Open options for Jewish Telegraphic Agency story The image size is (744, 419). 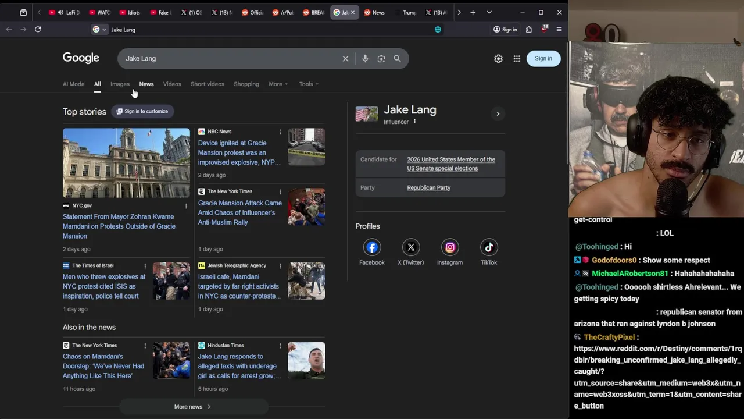click(280, 265)
